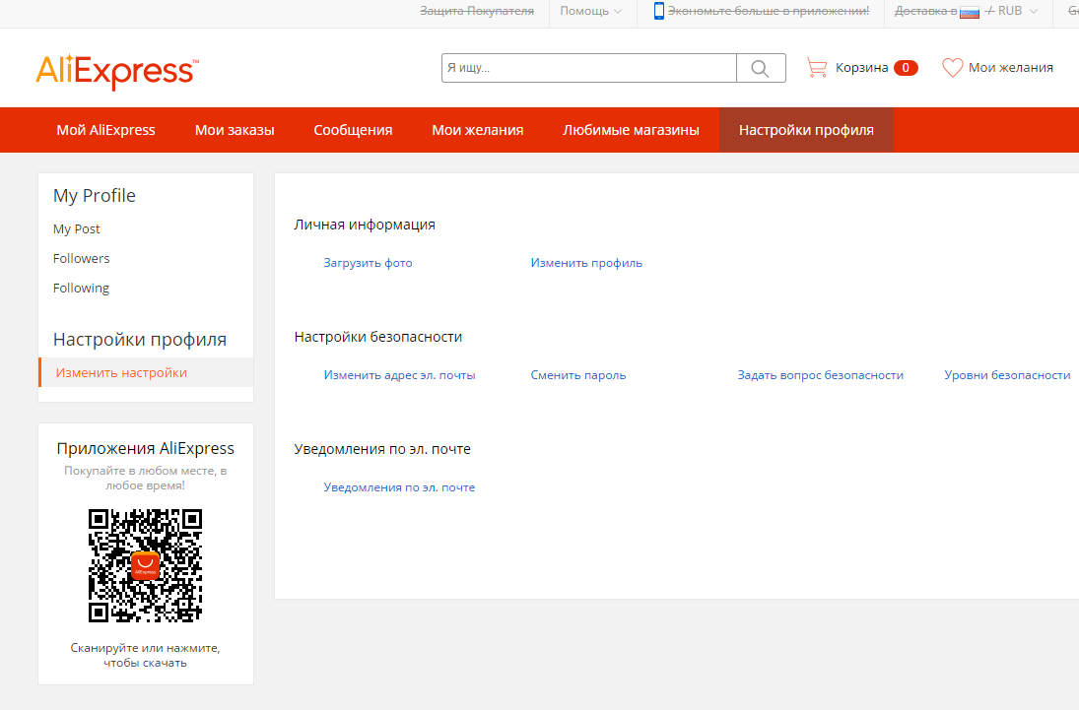Viewport: 1079px width, 710px height.
Task: Open the Сообщения tab
Action: tap(353, 130)
